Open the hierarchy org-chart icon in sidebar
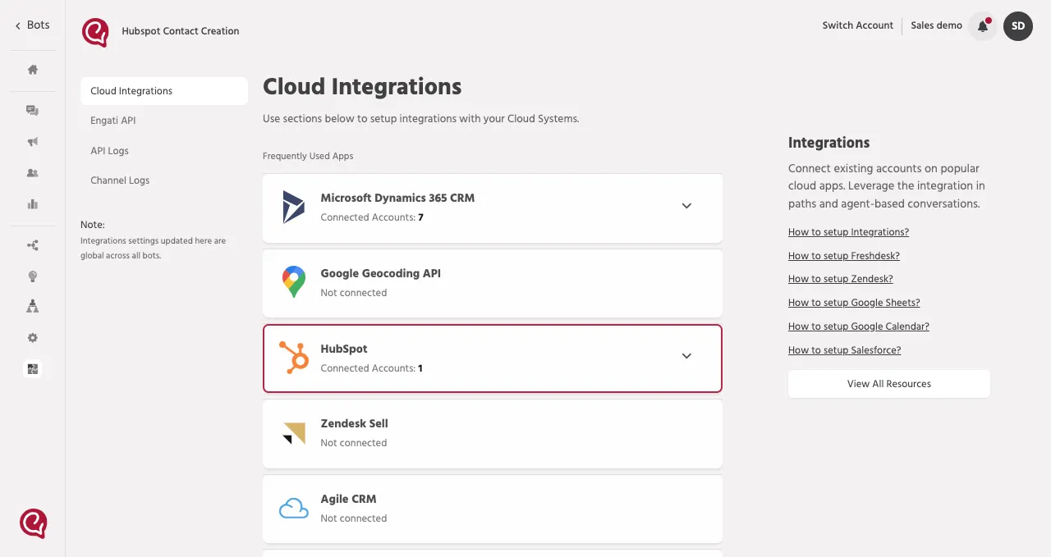Image resolution: width=1051 pixels, height=557 pixels. (x=33, y=307)
